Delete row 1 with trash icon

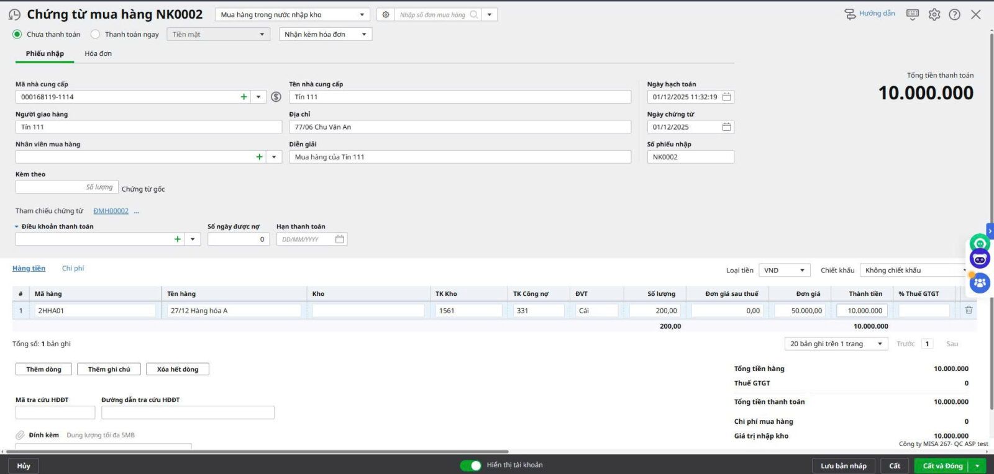point(969,310)
